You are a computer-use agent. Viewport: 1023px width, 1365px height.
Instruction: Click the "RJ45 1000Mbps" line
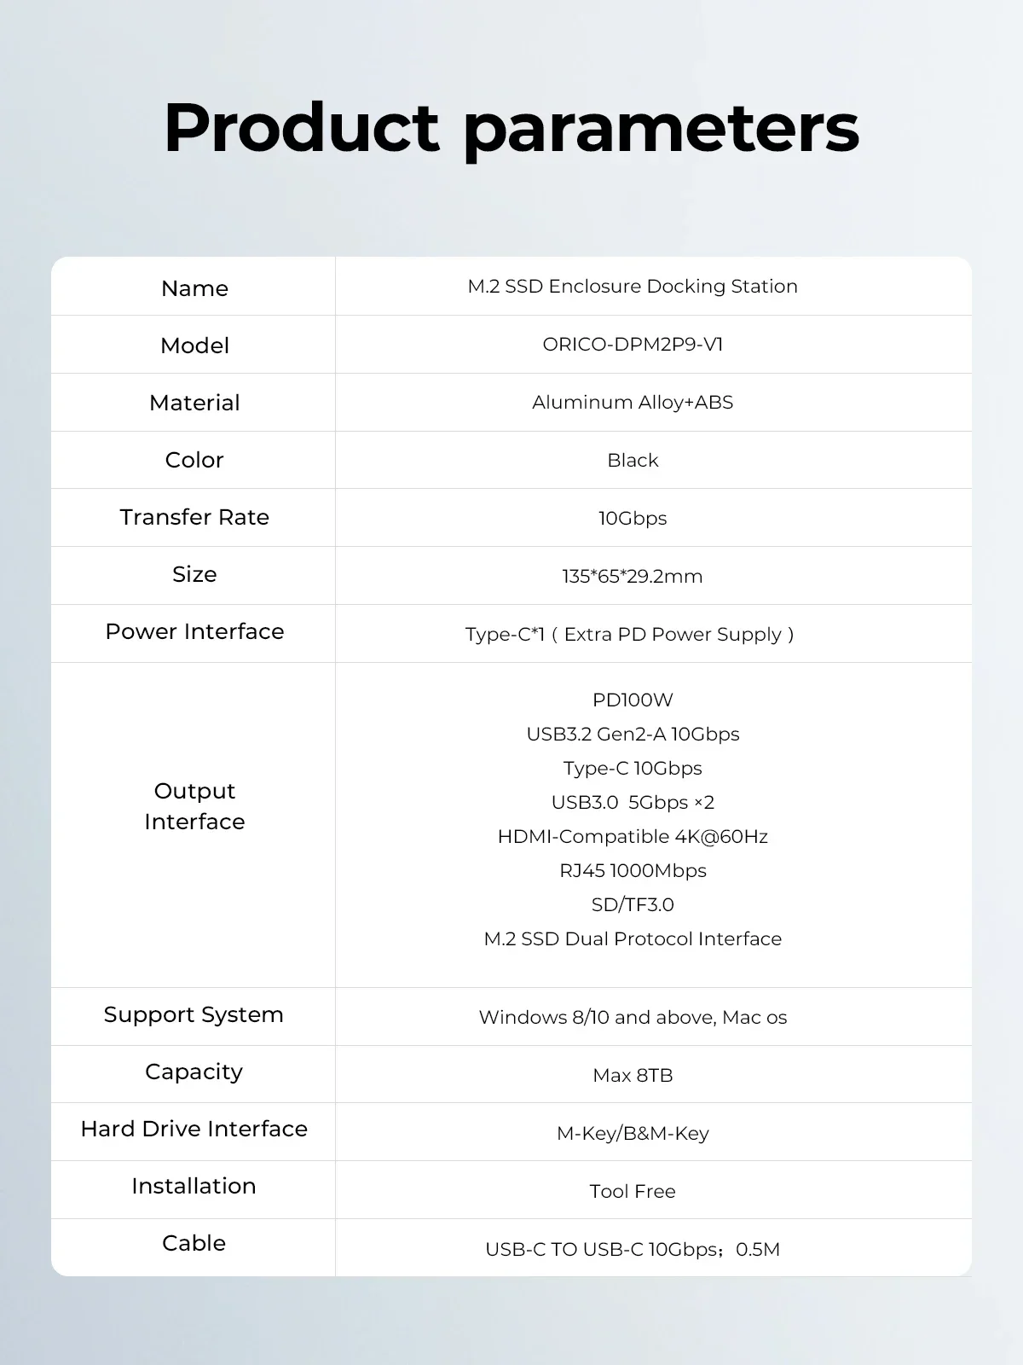[633, 871]
